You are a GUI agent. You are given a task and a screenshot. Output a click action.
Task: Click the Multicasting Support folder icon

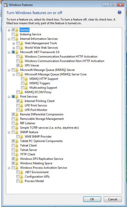click(26, 88)
